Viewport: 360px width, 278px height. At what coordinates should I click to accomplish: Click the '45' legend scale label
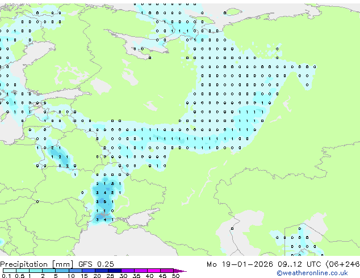(x=162, y=276)
